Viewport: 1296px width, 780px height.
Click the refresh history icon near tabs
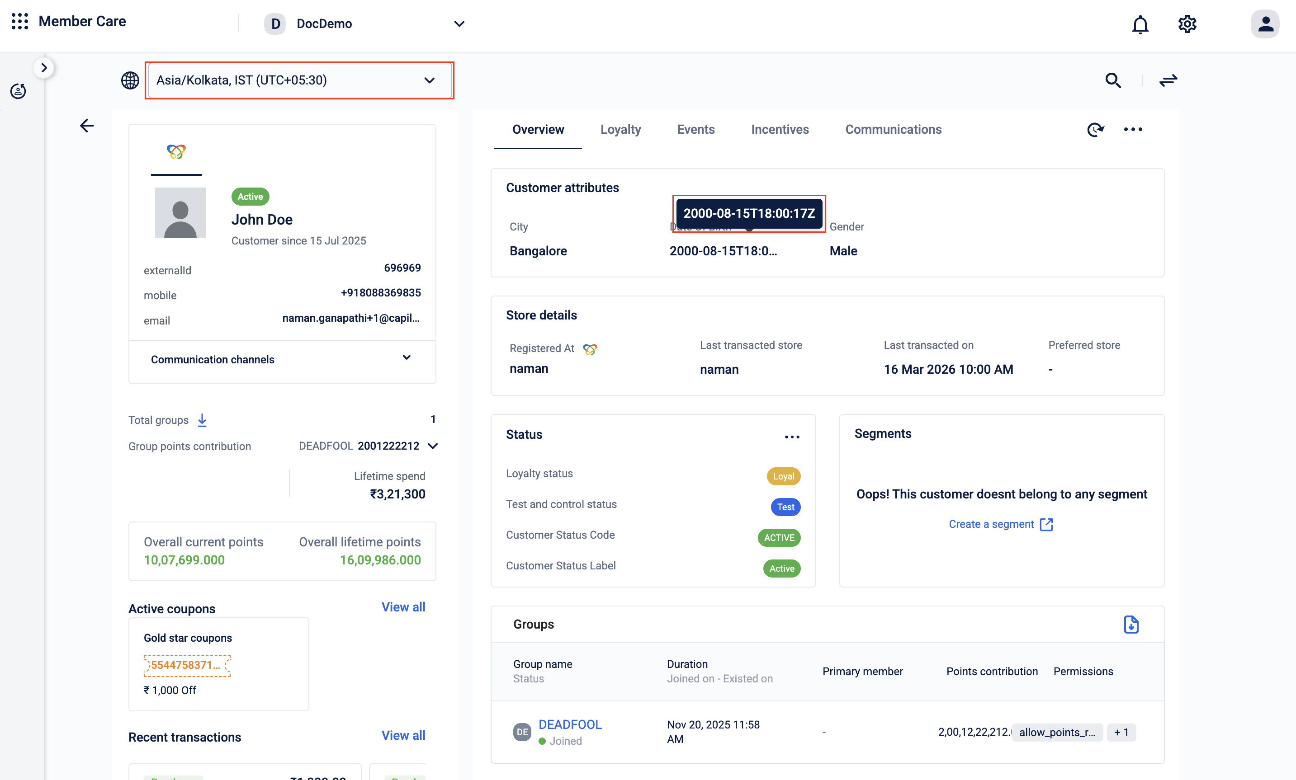pos(1095,130)
